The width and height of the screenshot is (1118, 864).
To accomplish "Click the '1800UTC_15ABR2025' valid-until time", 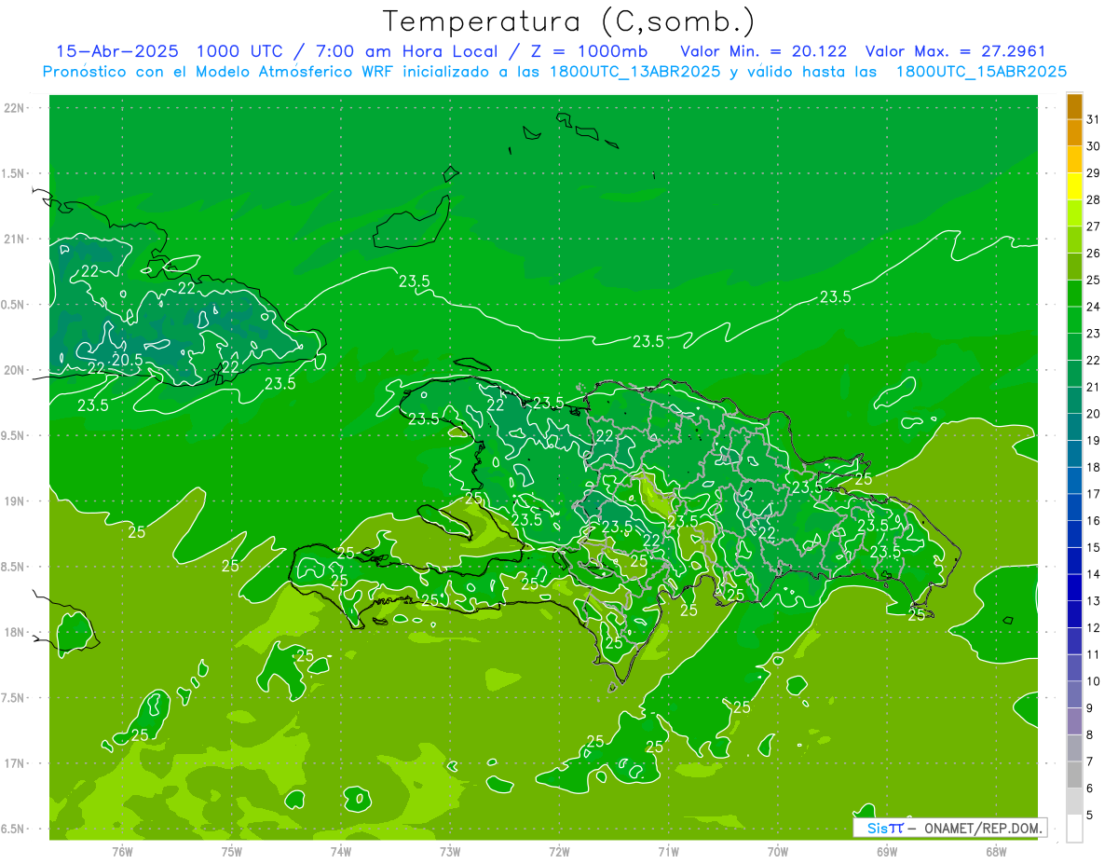I will pos(981,72).
